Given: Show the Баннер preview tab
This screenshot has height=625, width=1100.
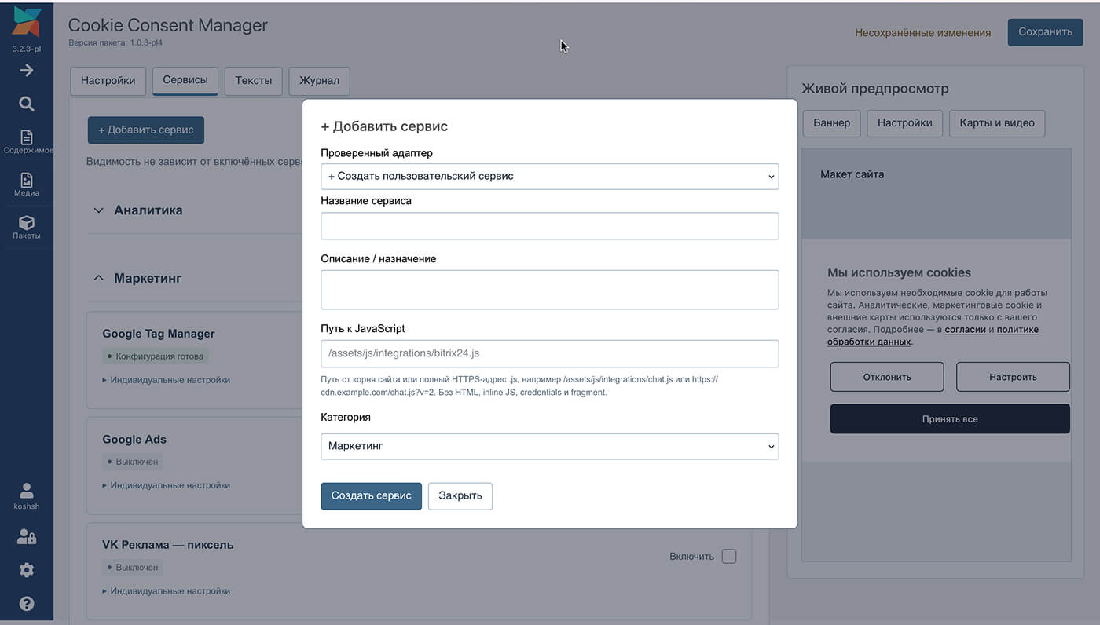Looking at the screenshot, I should coord(832,122).
